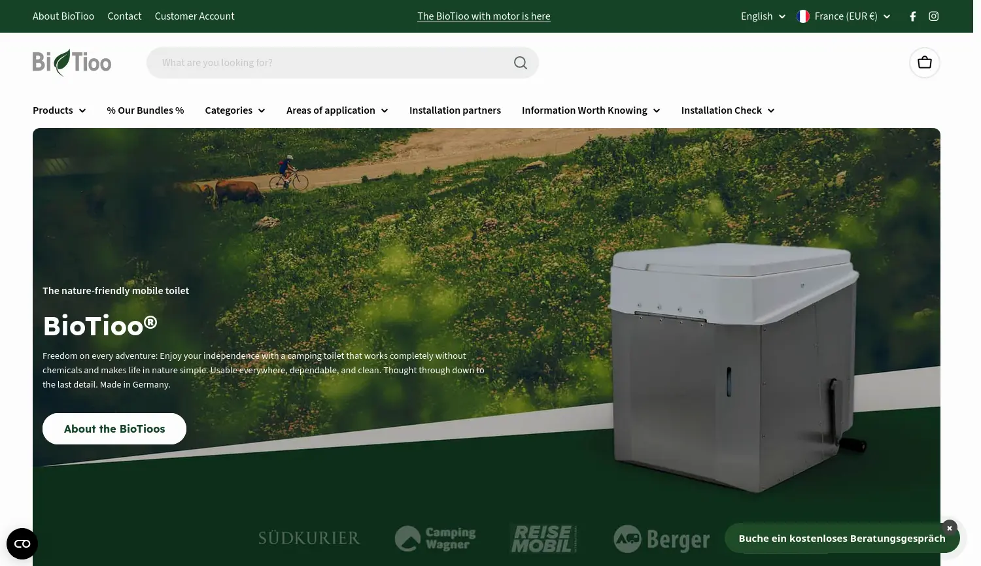Click the BioTioo logo

(x=72, y=63)
